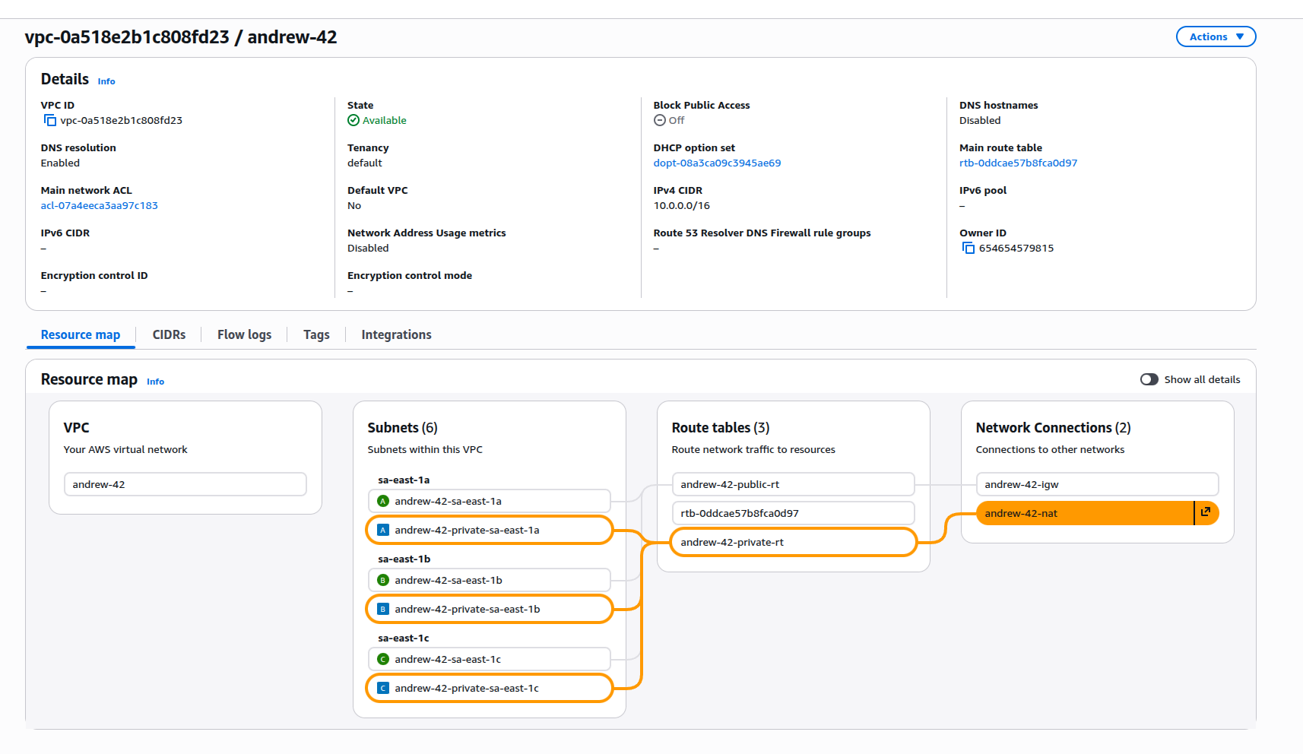This screenshot has width=1303, height=754.
Task: Select andrew-42-igw network connection
Action: [1096, 485]
